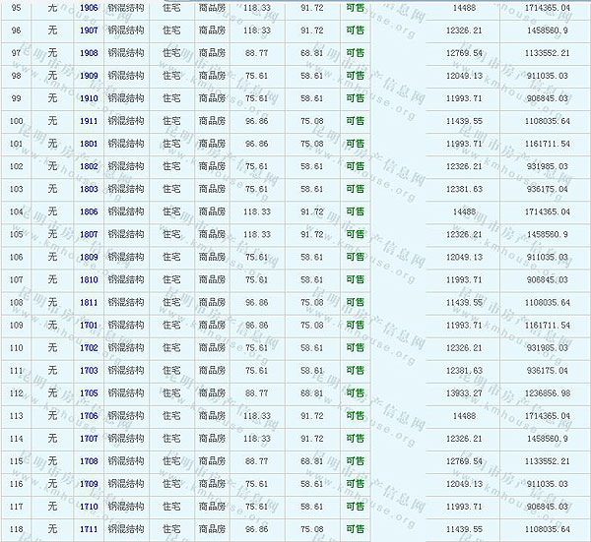Select room 1909 link
This screenshot has width=591, height=542.
click(x=89, y=76)
